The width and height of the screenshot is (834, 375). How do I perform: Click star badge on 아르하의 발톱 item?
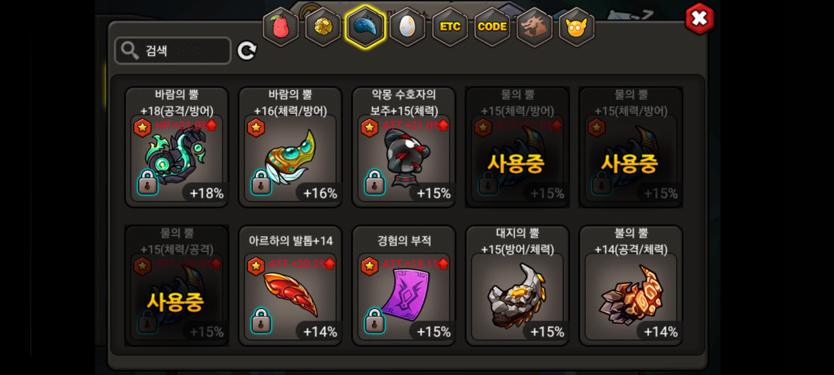pos(256,266)
